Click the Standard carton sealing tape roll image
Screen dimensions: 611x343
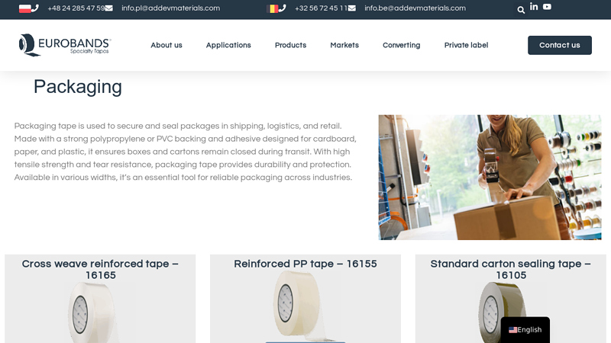pyautogui.click(x=503, y=313)
